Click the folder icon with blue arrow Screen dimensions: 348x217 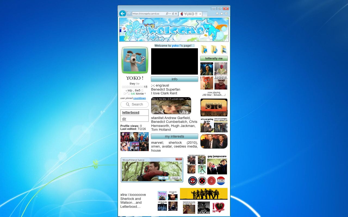(x=204, y=49)
